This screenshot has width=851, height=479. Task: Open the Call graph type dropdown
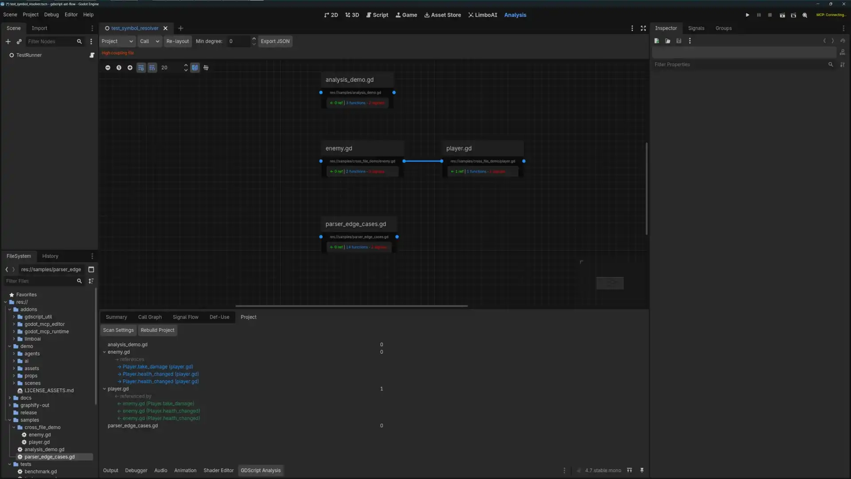click(149, 41)
